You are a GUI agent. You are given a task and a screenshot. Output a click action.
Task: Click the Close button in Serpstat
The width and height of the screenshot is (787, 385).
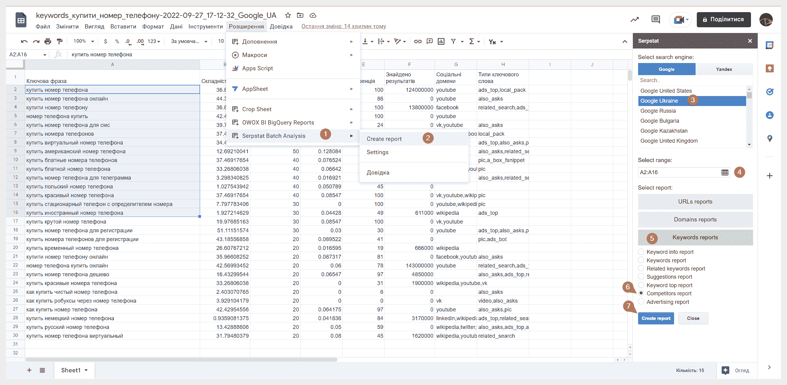click(x=693, y=318)
